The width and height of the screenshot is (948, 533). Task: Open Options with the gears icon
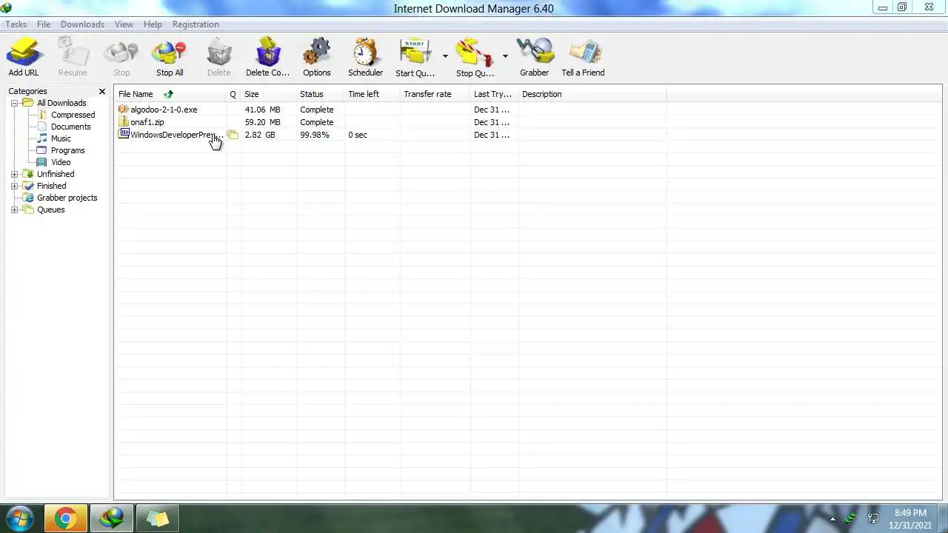316,52
